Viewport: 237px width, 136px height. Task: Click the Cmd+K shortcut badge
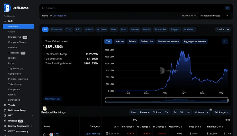[227, 8]
